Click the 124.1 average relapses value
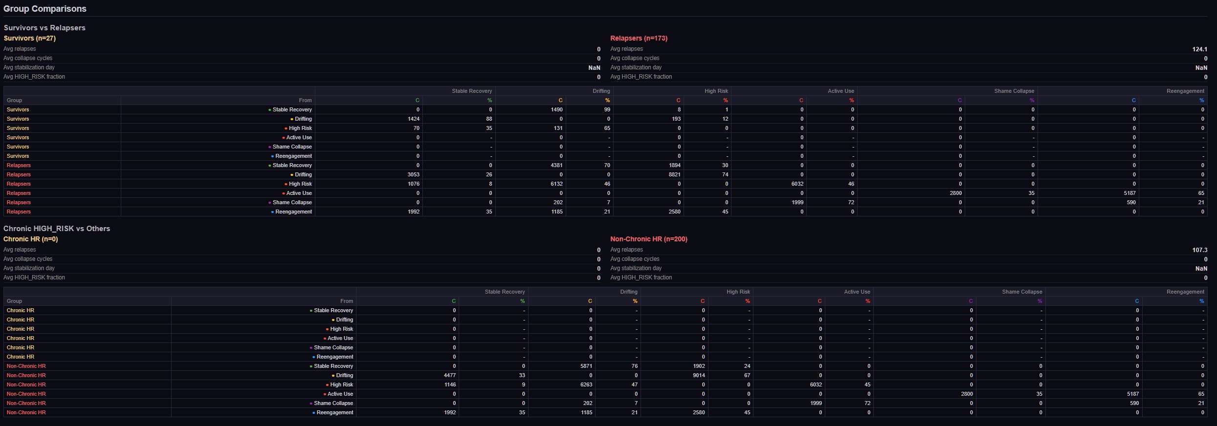Screen dimensions: 1217x426 click(1199, 49)
